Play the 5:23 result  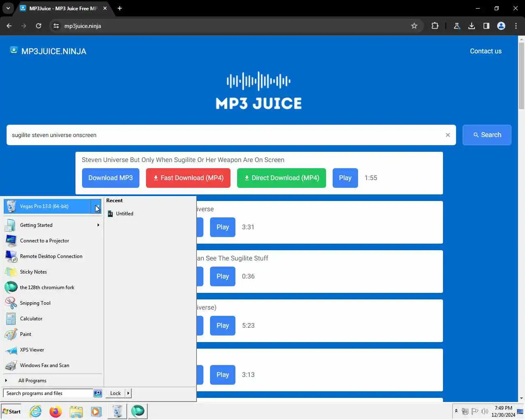(223, 326)
